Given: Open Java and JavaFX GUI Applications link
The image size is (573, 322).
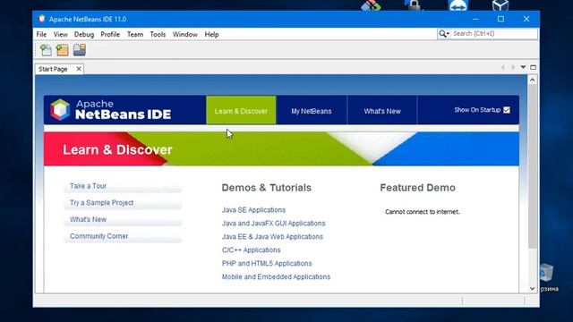Looking at the screenshot, I should click(x=273, y=223).
